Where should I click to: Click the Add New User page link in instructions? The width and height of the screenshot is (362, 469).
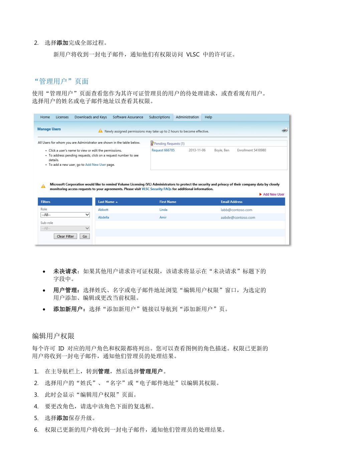(x=95, y=165)
